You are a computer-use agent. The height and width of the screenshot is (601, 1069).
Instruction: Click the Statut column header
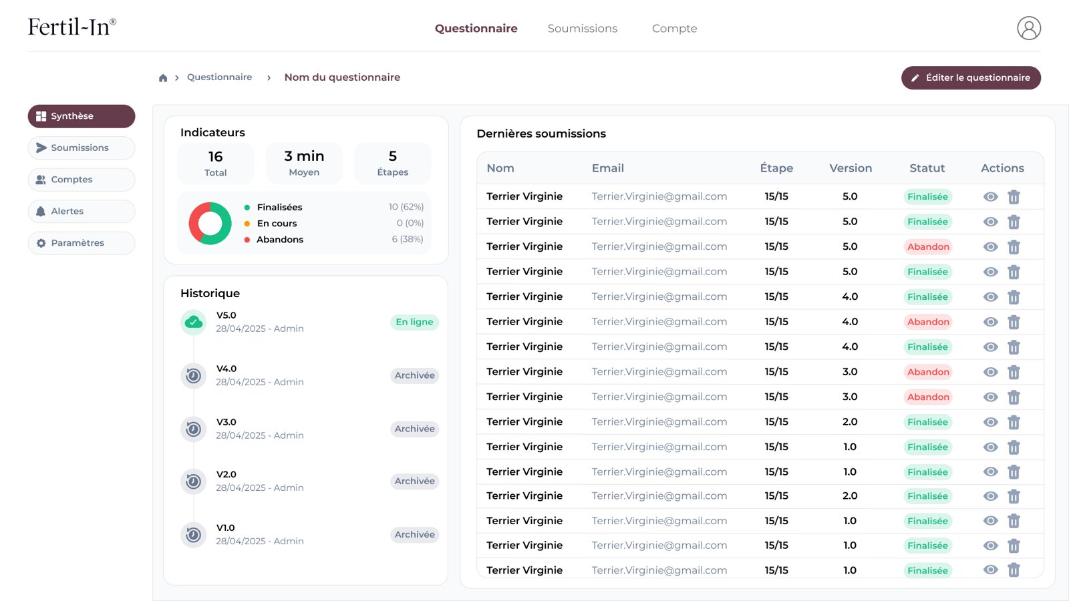point(927,168)
